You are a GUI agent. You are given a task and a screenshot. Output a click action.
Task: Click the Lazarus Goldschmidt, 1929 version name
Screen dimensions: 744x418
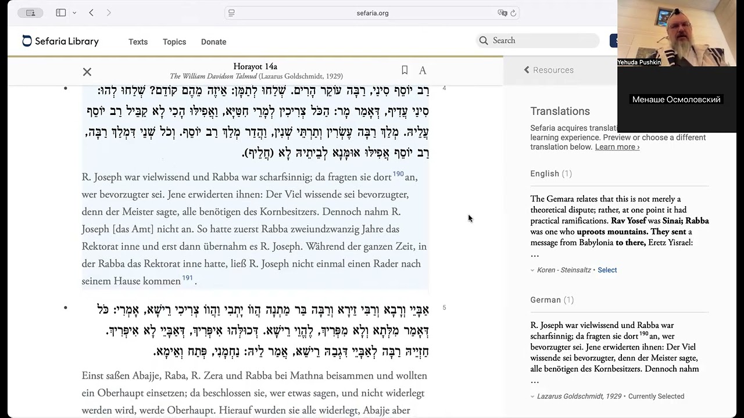579,397
